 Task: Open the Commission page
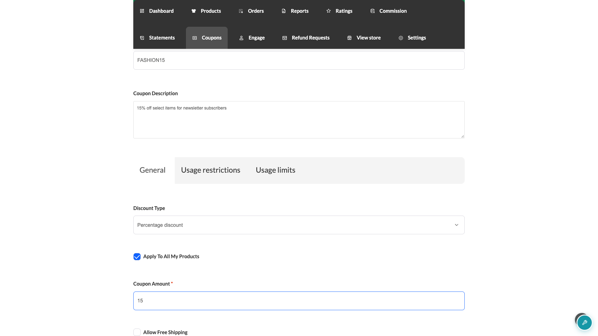[x=388, y=11]
